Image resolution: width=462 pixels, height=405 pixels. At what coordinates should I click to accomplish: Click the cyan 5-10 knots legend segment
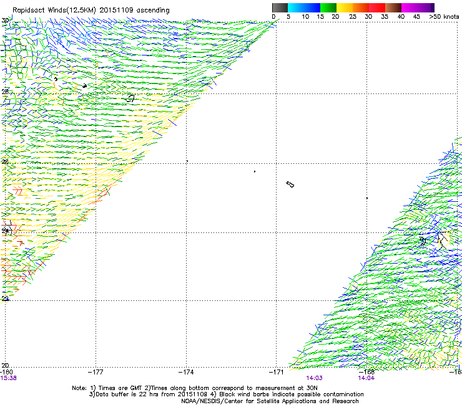tap(296, 7)
